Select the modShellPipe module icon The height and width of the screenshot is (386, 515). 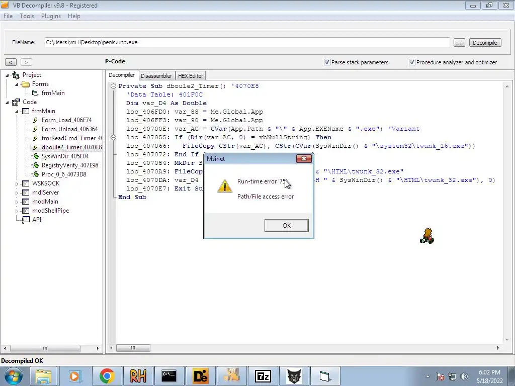26,211
